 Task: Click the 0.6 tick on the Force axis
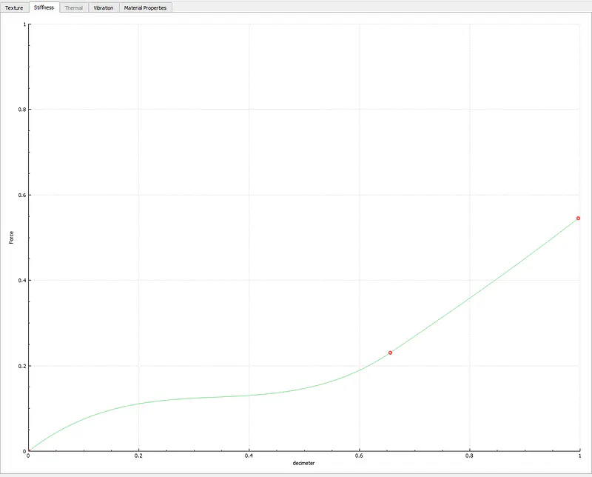click(x=22, y=195)
